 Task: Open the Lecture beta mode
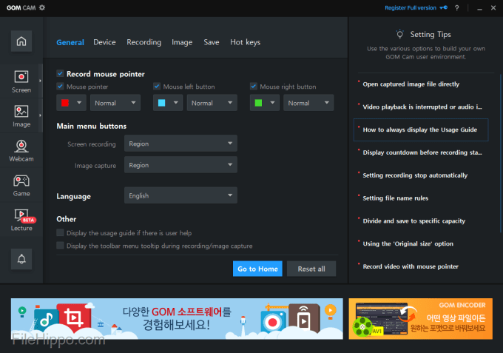pos(21,220)
